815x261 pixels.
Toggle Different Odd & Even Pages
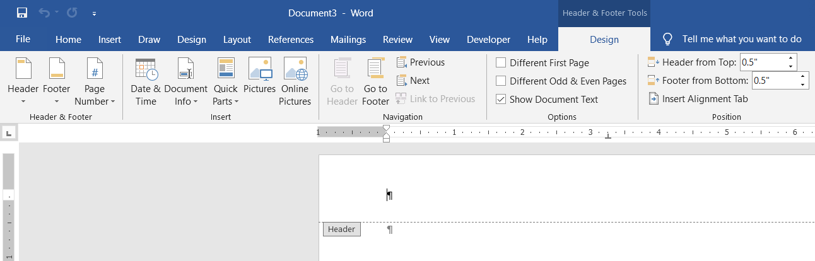501,81
